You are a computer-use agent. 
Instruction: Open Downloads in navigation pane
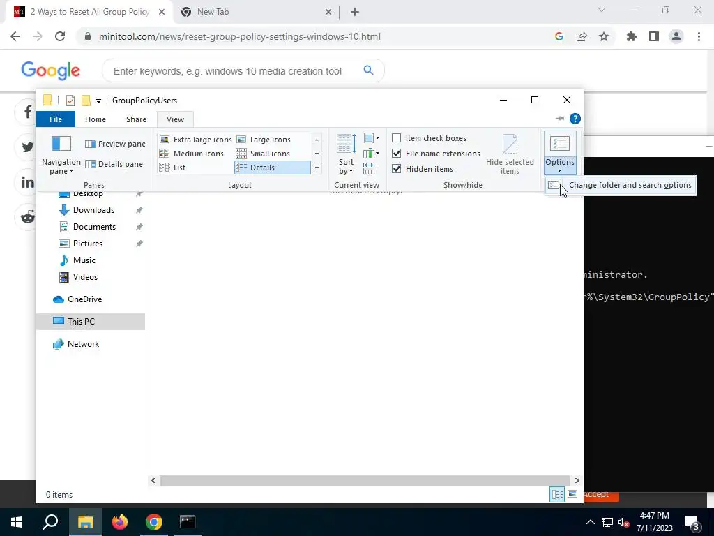94,210
